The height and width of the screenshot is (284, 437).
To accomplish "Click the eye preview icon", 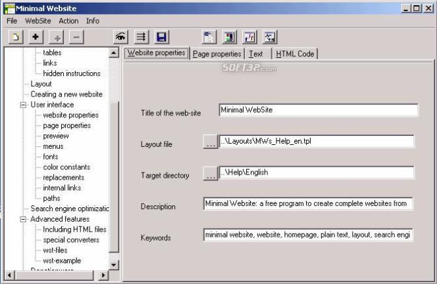I will (x=120, y=37).
